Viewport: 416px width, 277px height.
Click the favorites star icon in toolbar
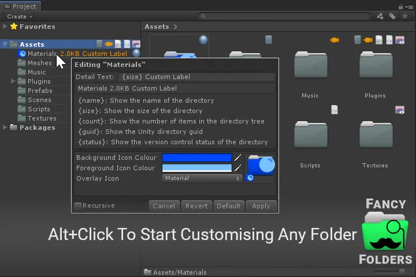click(405, 16)
